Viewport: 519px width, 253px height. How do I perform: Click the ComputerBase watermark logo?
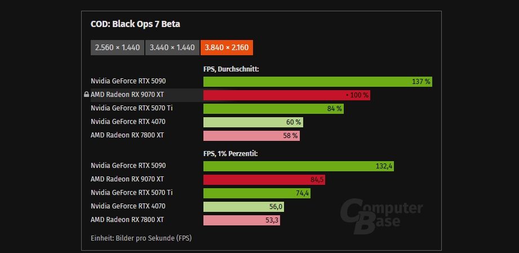[x=380, y=214]
